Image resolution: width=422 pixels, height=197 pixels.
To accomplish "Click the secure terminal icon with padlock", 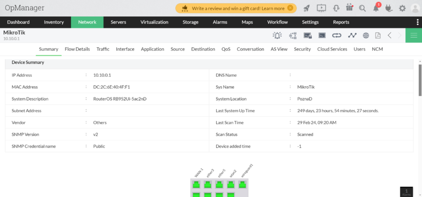I will coord(307,35).
